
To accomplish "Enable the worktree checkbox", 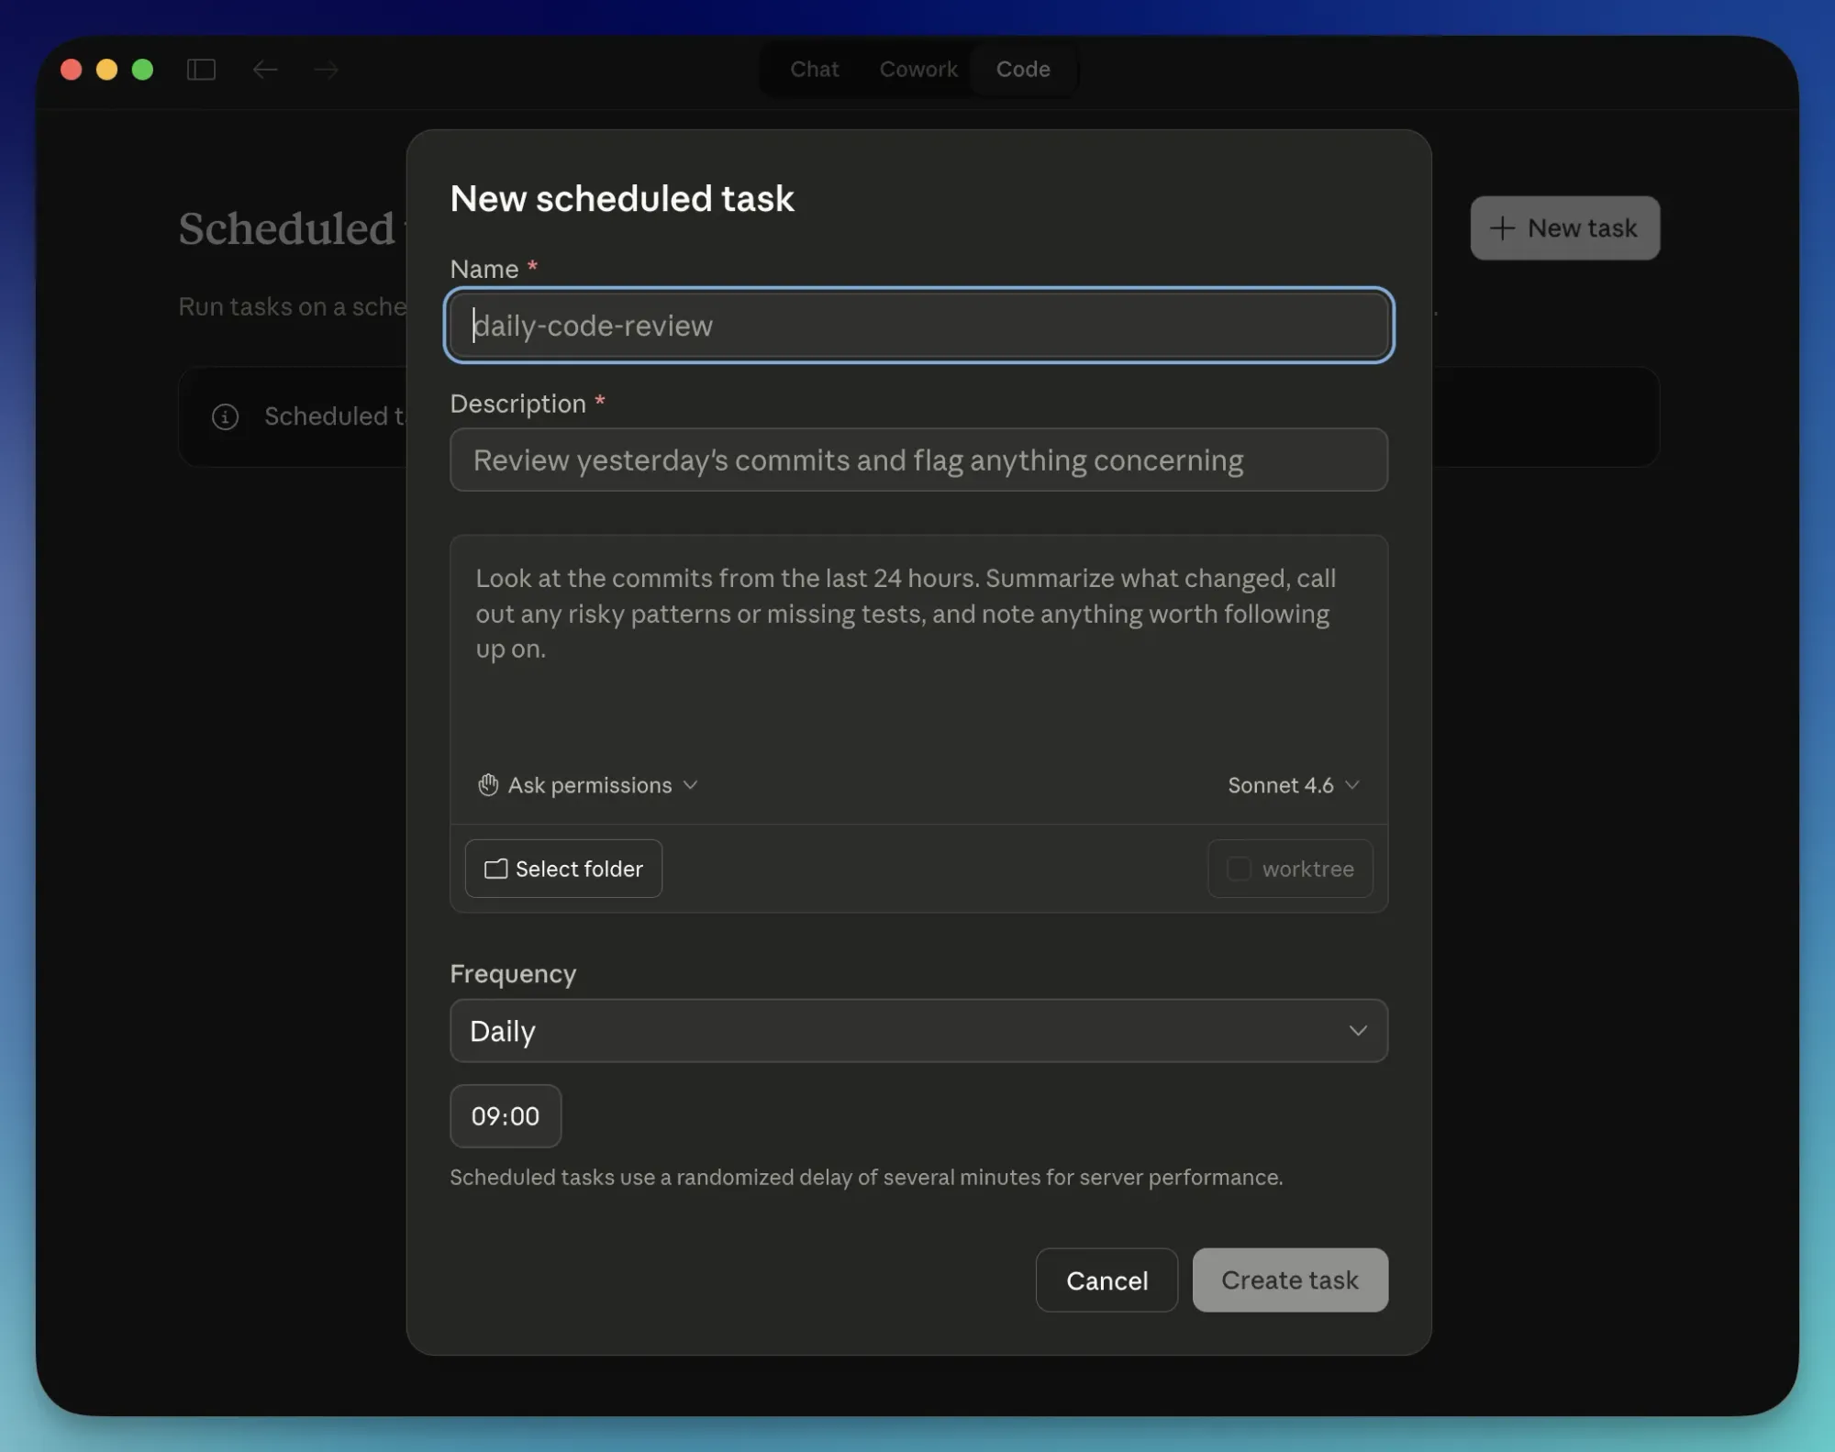I will pyautogui.click(x=1239, y=869).
